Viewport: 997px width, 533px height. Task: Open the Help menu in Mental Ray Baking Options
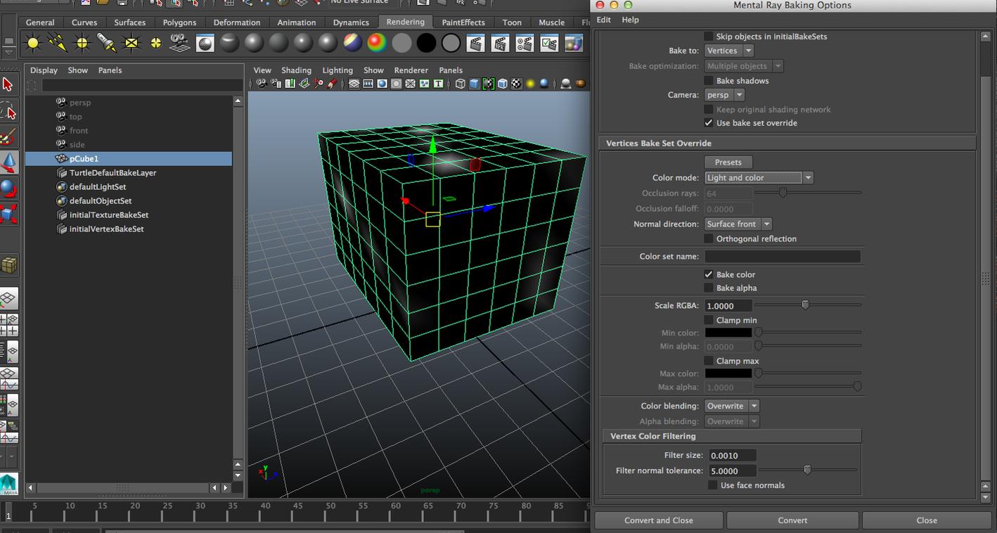coord(630,20)
